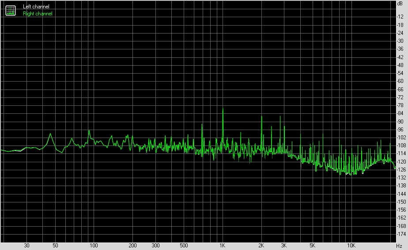Screen dimensions: 408x250
Task: Click the '300' frequency axis label
Action: pos(155,246)
